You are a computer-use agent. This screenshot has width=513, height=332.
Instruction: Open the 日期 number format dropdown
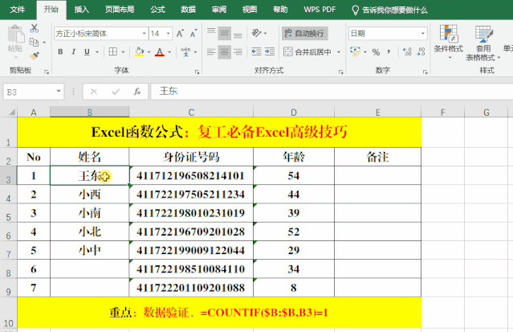(423, 34)
